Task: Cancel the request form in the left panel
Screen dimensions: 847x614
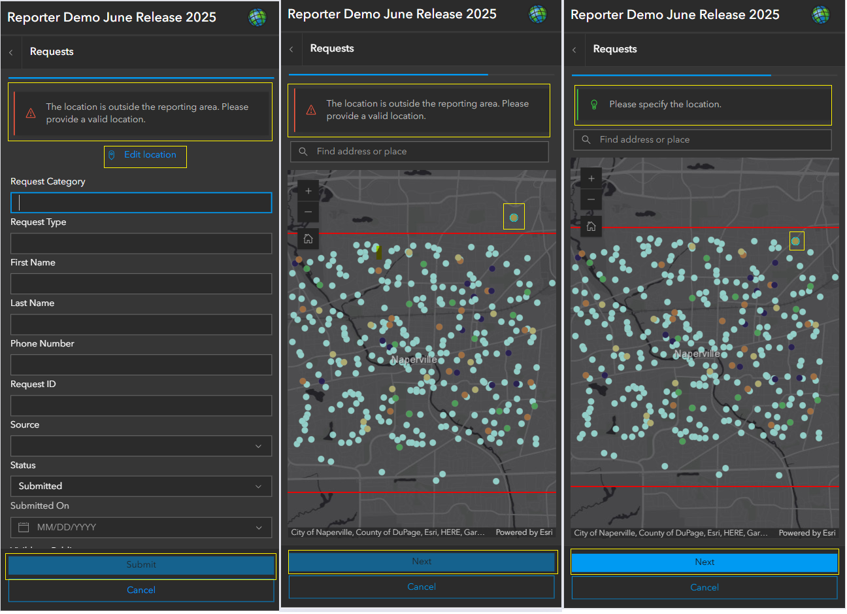Action: (x=141, y=590)
